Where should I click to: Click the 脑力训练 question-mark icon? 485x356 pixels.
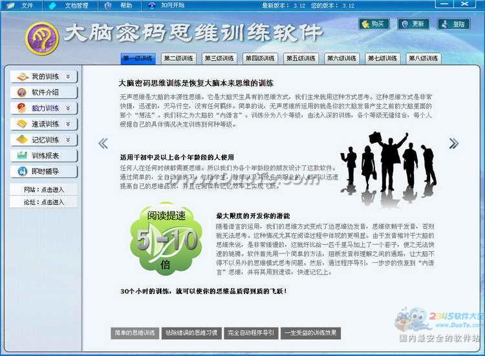point(22,108)
